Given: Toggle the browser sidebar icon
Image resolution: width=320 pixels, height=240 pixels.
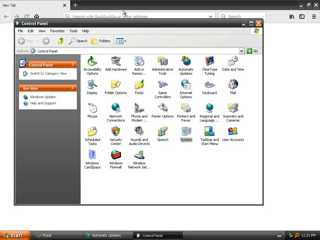Looking at the screenshot, I should 302,17.
